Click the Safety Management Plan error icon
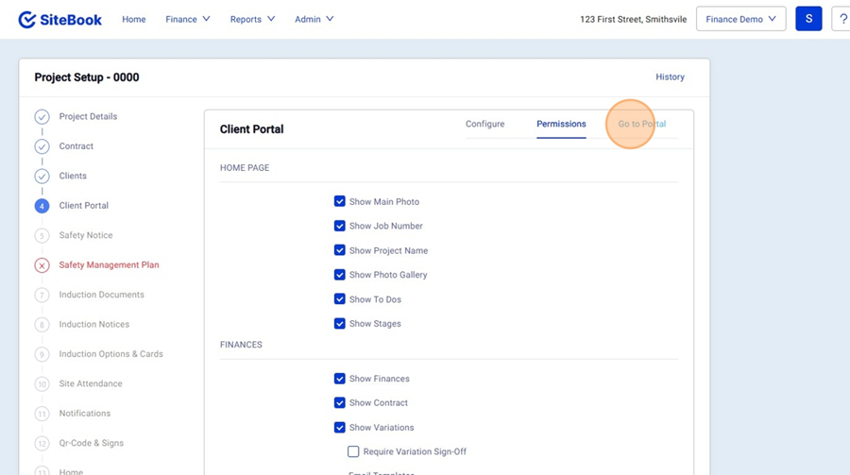This screenshot has height=475, width=850. (42, 265)
